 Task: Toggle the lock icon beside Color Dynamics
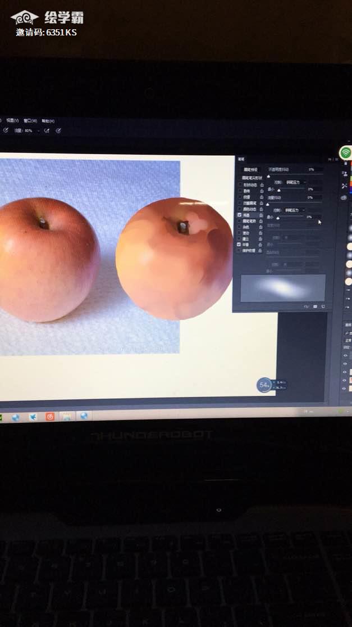(262, 209)
